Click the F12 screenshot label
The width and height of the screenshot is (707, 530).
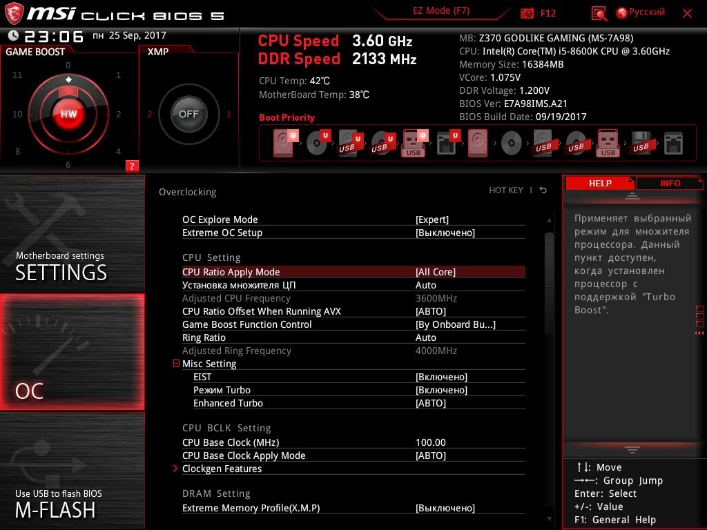point(548,13)
